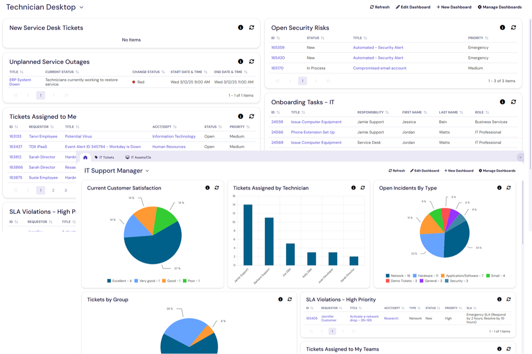
Task: Open the IT Support Manager dashboard dropdown
Action: pos(147,171)
